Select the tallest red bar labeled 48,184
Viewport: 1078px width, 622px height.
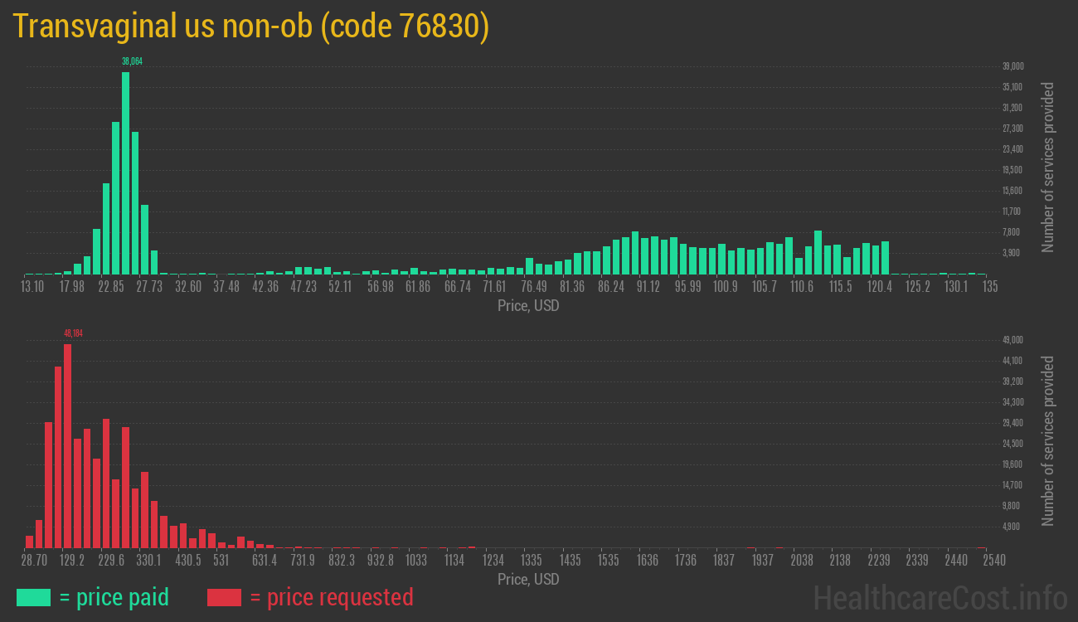67,445
